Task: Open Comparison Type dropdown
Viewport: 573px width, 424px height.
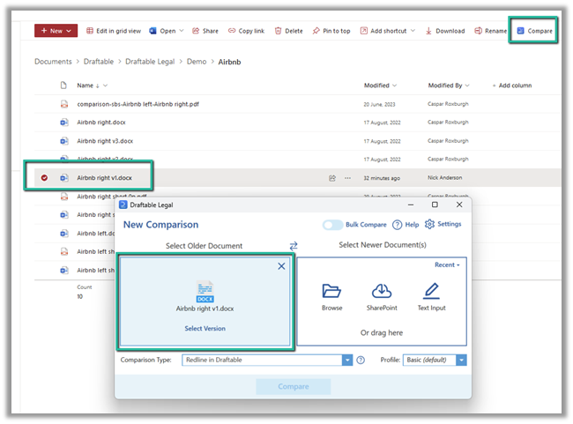Action: [x=267, y=360]
